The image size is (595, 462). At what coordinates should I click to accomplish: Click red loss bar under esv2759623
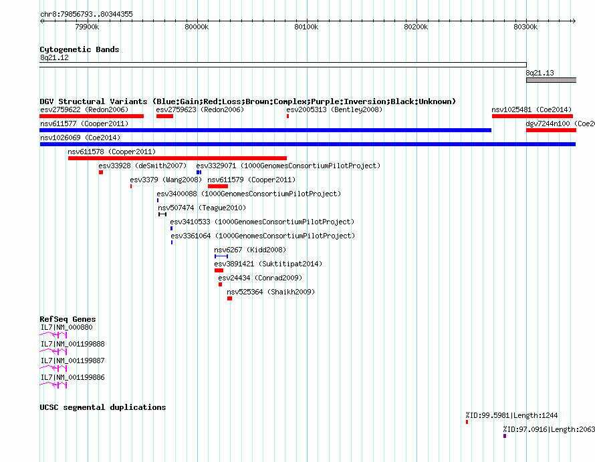point(164,116)
